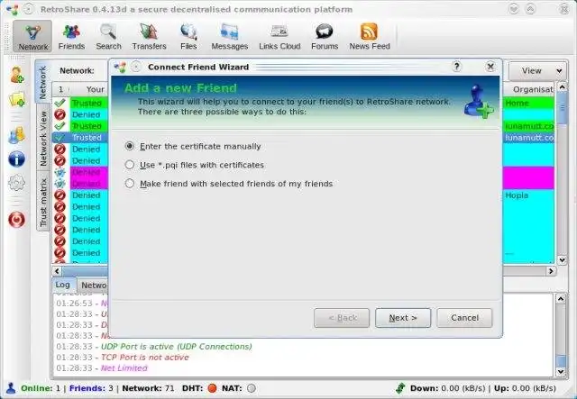Open the Messages toolbar page
Screen dimensions: 577x399
pyautogui.click(x=229, y=36)
